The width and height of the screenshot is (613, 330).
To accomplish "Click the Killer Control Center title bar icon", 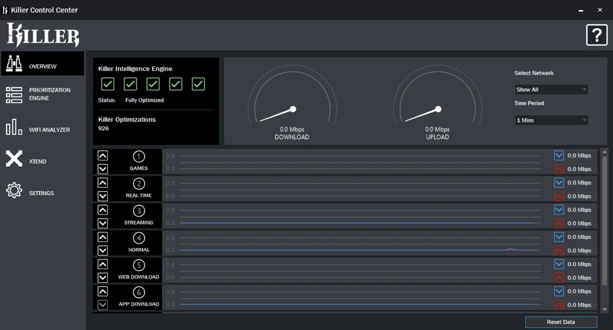I will click(5, 10).
